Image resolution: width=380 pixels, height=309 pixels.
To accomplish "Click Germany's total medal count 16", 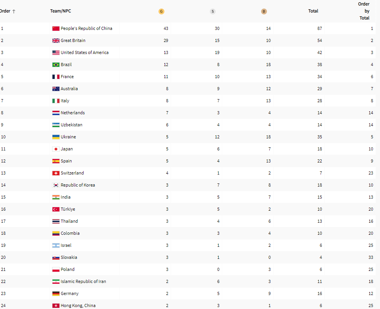I will coord(319,293).
